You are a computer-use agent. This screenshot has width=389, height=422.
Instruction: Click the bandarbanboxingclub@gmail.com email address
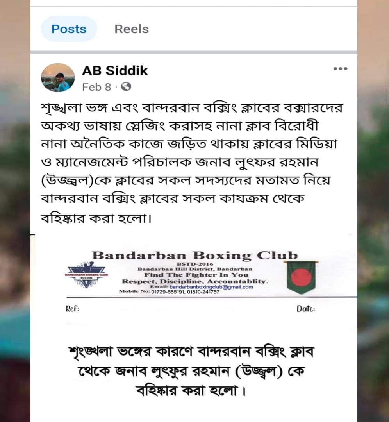(211, 287)
